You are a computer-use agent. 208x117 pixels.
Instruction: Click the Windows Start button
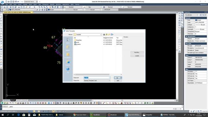pyautogui.click(x=3, y=115)
